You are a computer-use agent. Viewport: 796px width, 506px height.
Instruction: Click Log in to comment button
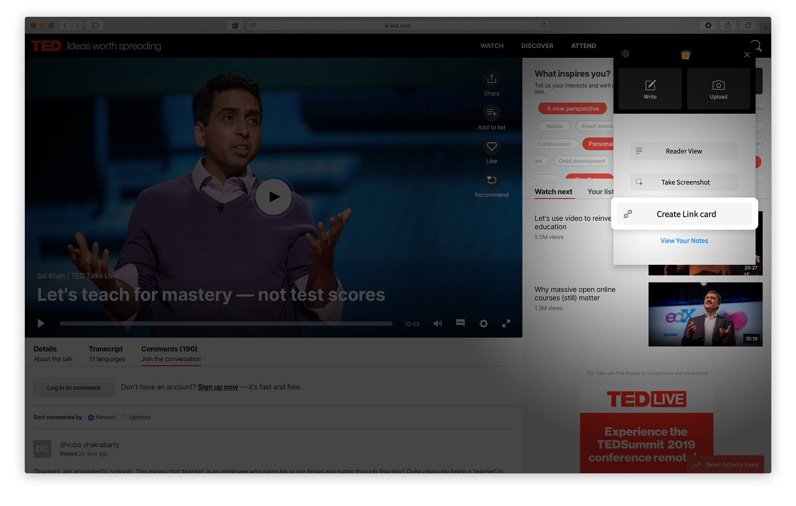(74, 388)
